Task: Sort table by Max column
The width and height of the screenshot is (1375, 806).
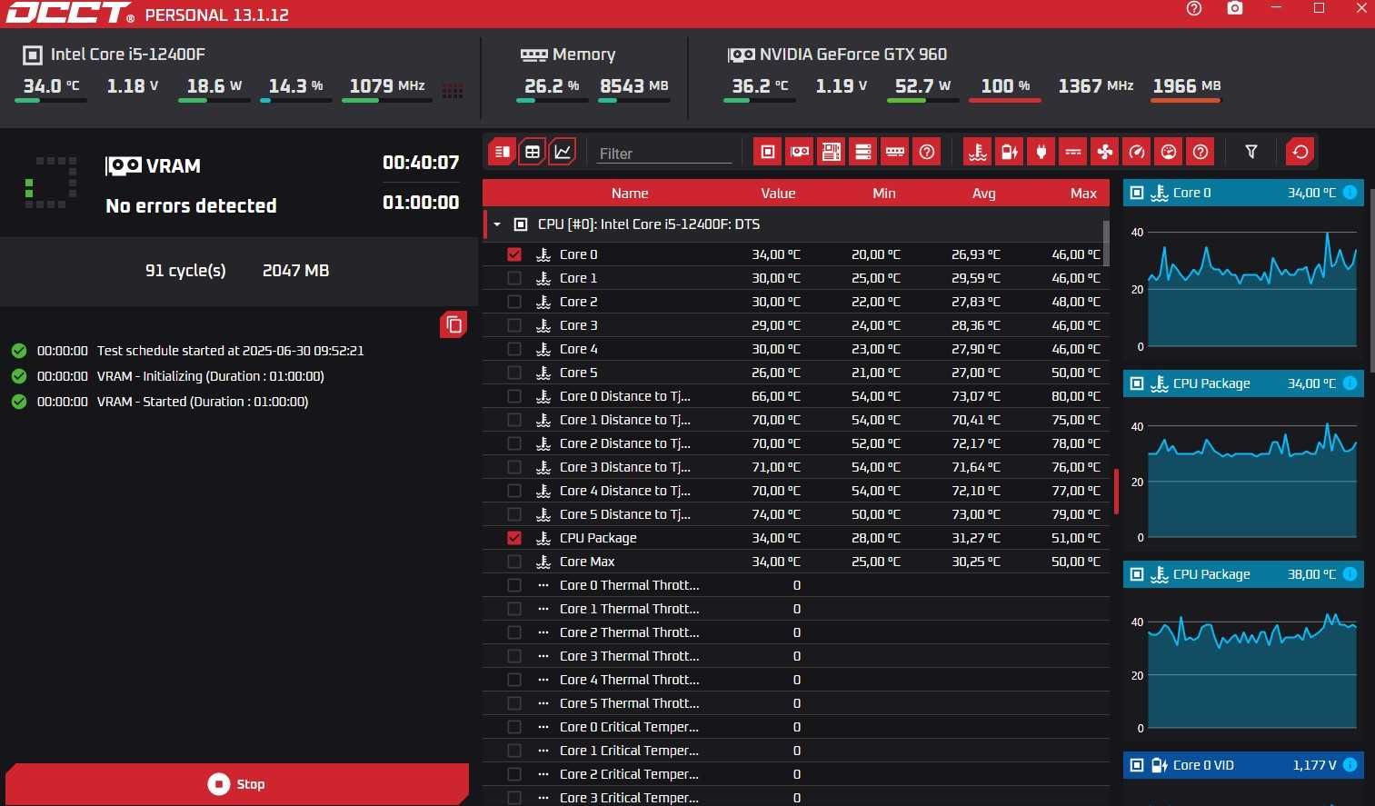Action: coord(1083,193)
